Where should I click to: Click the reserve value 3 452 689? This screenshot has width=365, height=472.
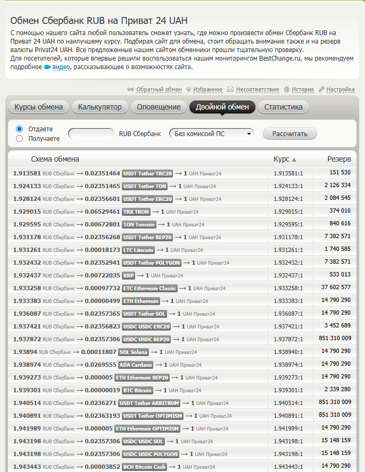click(x=337, y=325)
